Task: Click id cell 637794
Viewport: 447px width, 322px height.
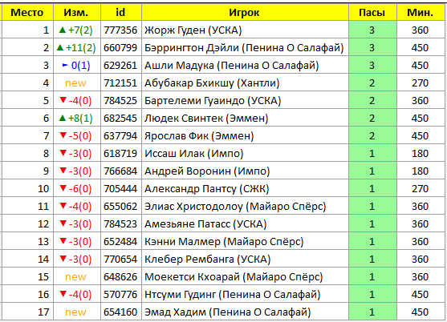Action: [x=120, y=136]
